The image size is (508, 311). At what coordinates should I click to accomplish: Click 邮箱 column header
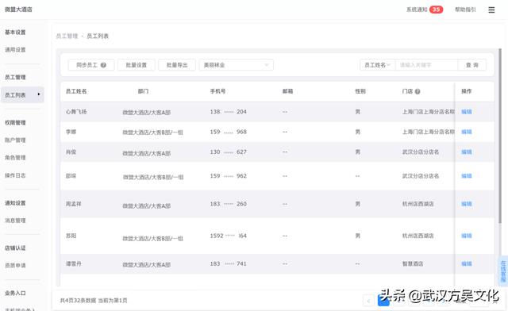tap(287, 91)
